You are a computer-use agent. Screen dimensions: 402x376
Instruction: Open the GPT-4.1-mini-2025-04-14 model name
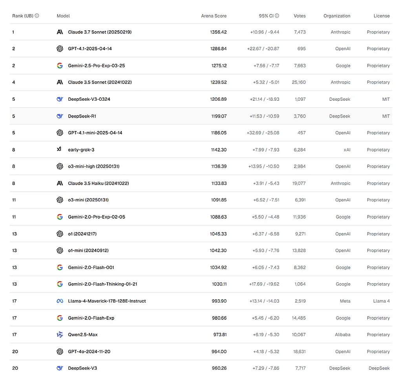[95, 133]
